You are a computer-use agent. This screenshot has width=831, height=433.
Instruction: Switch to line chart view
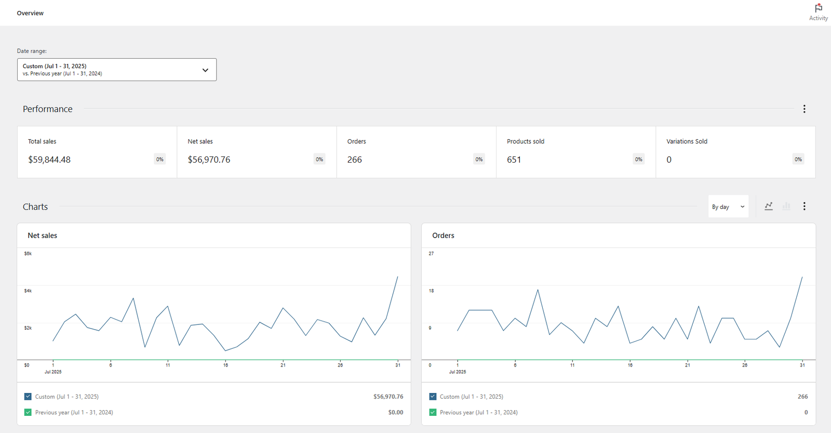click(769, 206)
